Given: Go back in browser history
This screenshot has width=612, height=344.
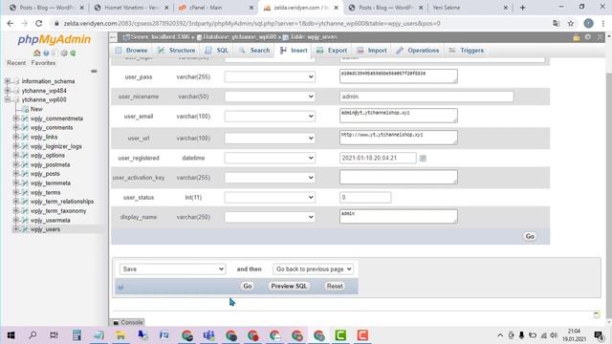Looking at the screenshot, I should coord(11,23).
